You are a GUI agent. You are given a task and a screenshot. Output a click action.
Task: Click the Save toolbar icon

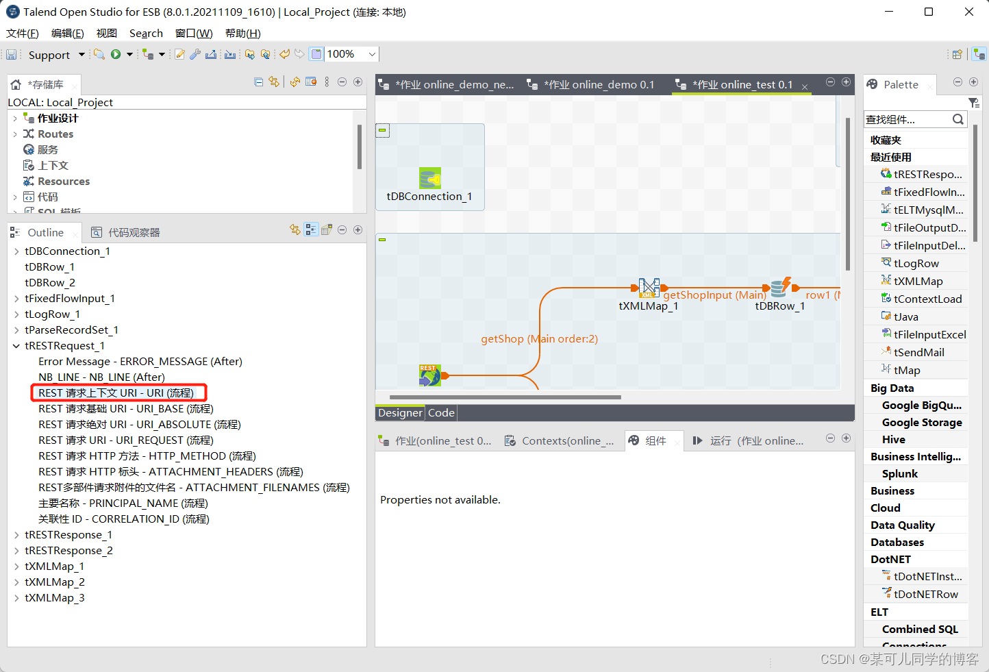click(x=11, y=54)
